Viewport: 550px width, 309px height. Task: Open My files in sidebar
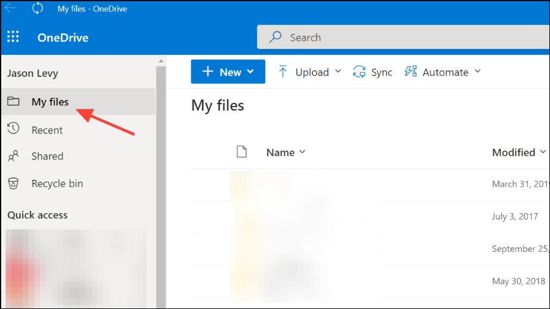(x=79, y=102)
